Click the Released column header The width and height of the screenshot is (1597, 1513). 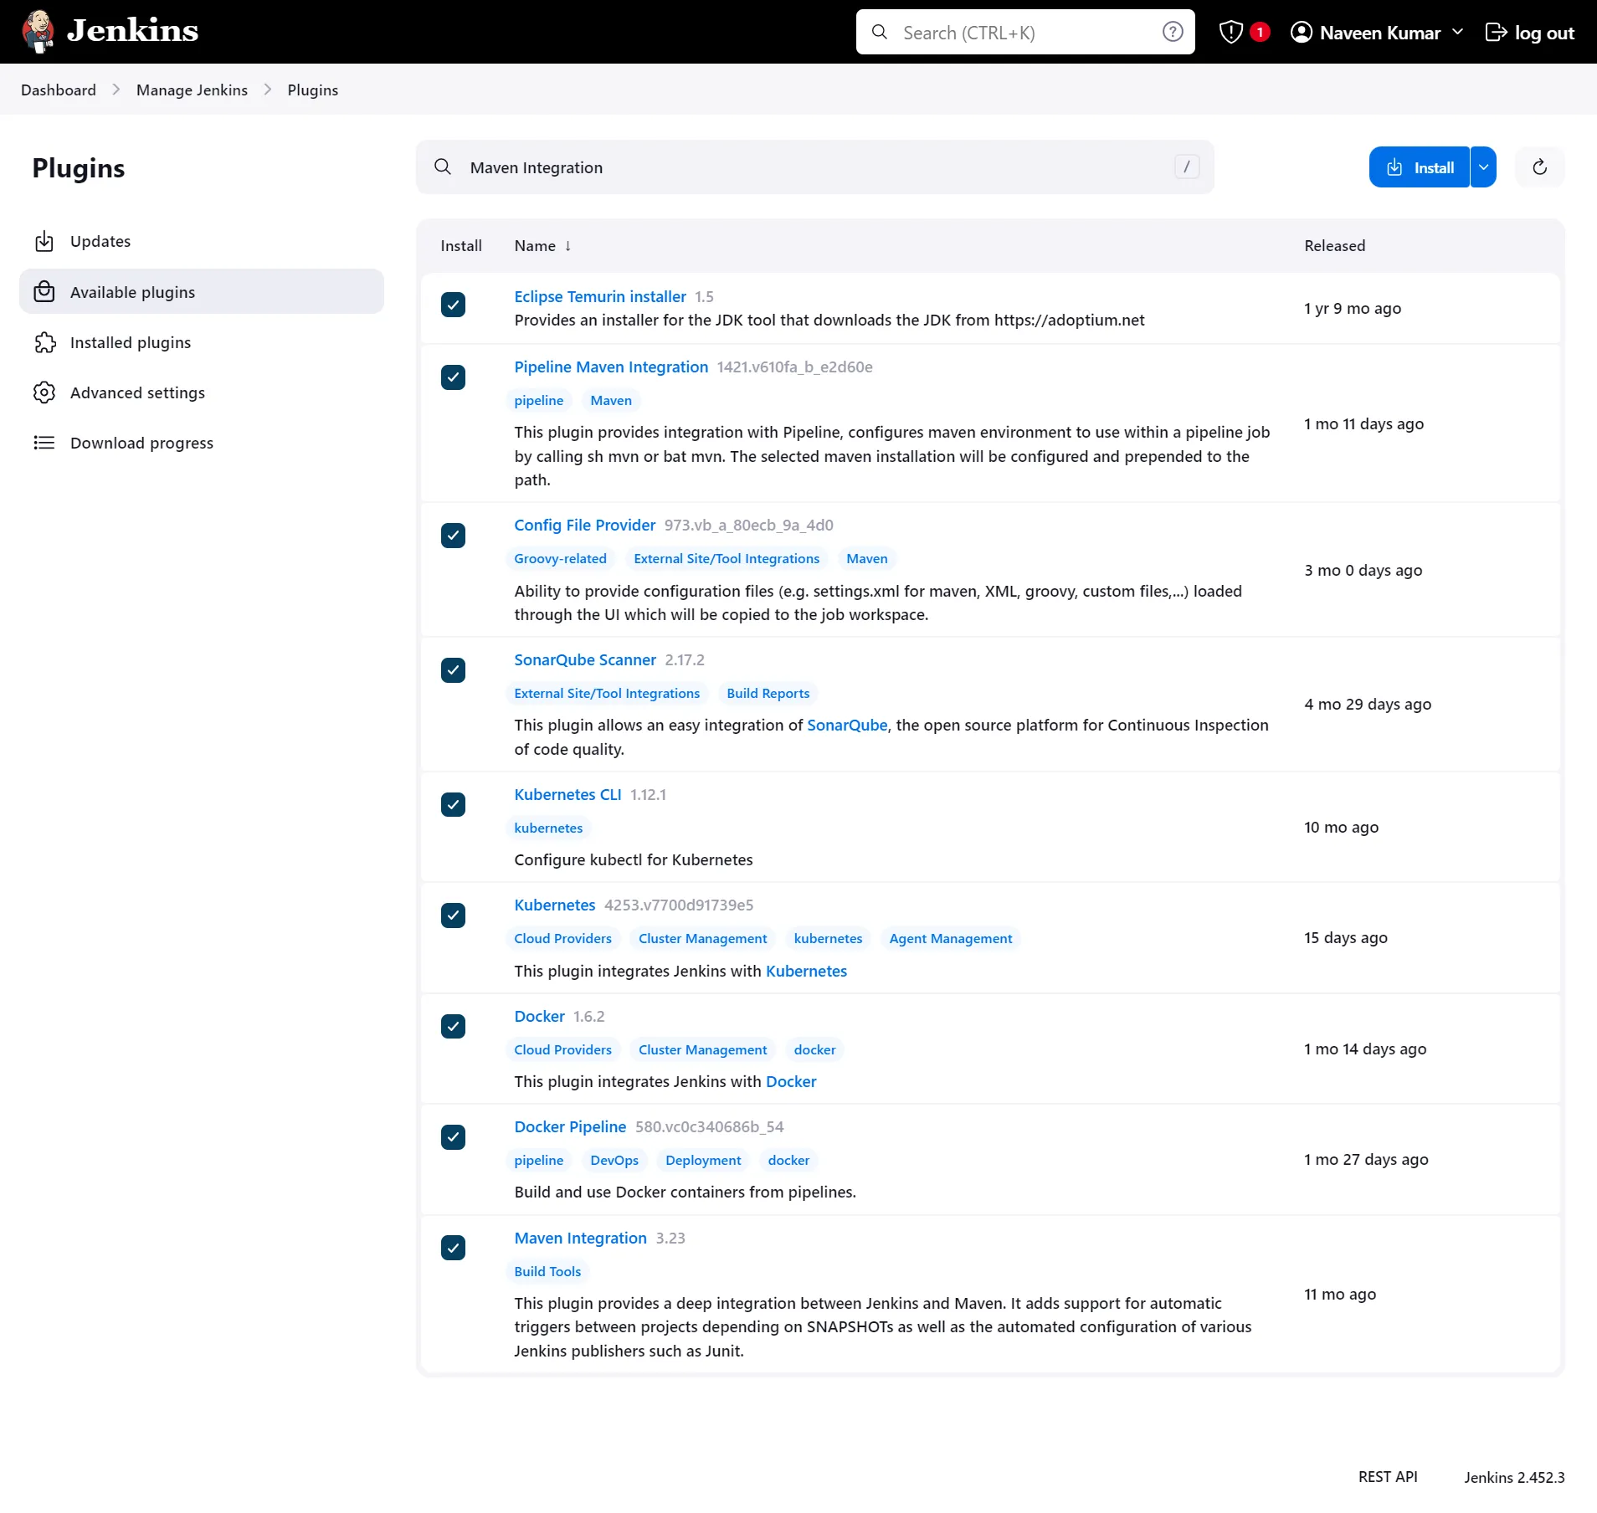pyautogui.click(x=1334, y=246)
